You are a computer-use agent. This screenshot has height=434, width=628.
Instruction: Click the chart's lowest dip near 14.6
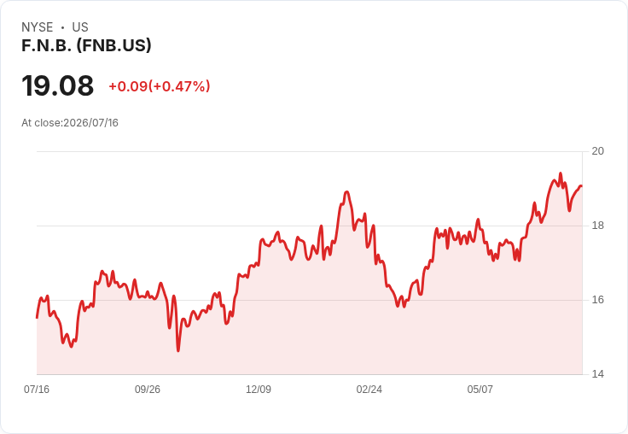[178, 351]
